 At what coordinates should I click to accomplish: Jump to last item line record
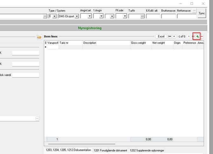tap(193, 37)
